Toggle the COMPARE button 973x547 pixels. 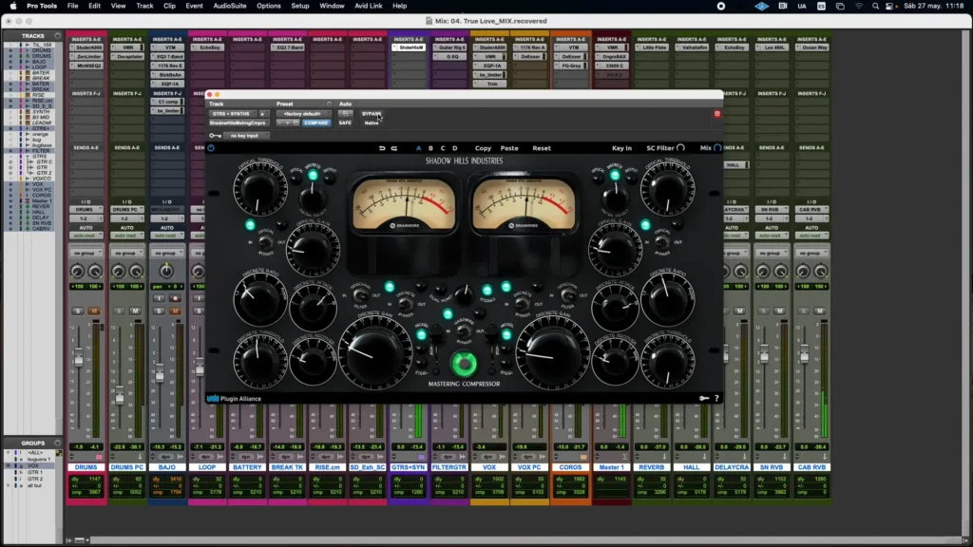point(315,123)
